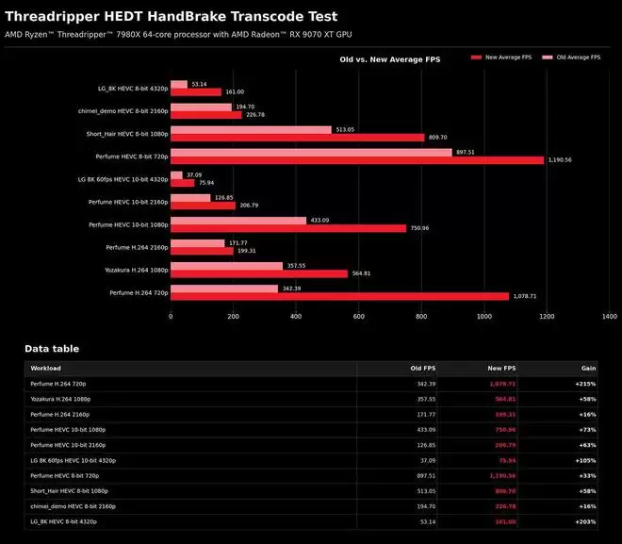Click the 53.14 value label beside its chart bar
The height and width of the screenshot is (544, 622).
click(199, 85)
